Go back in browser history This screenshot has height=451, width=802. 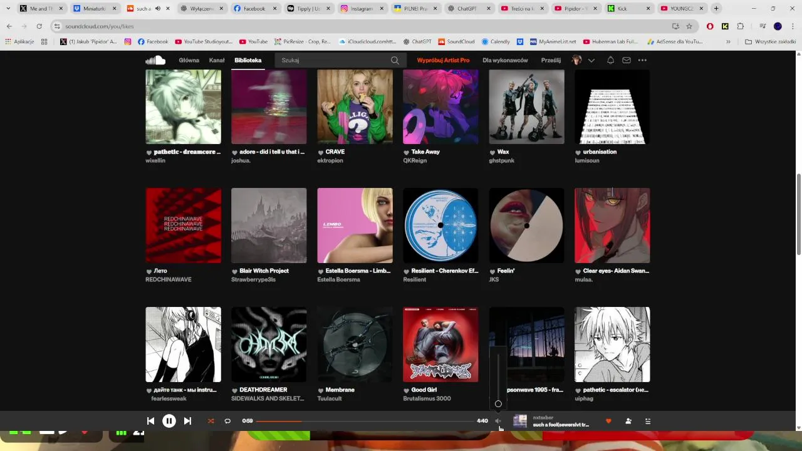tap(9, 26)
